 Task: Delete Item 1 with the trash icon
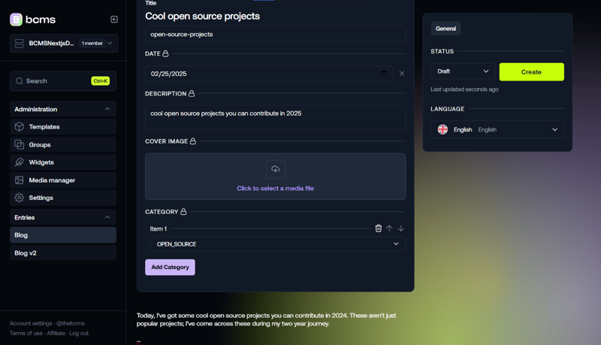[379, 228]
